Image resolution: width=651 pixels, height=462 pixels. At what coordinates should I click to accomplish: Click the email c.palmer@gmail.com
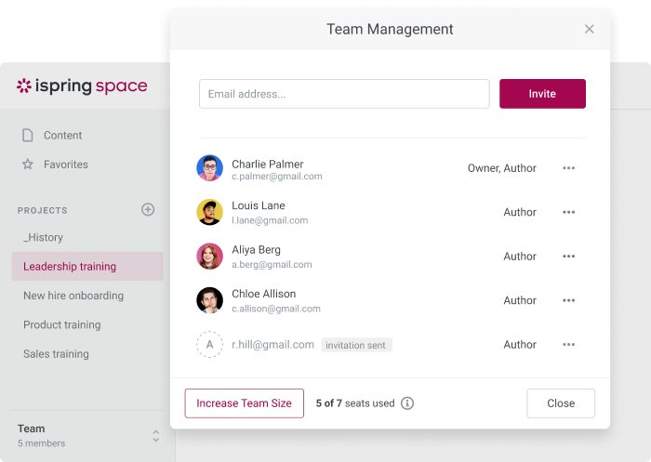click(x=277, y=177)
